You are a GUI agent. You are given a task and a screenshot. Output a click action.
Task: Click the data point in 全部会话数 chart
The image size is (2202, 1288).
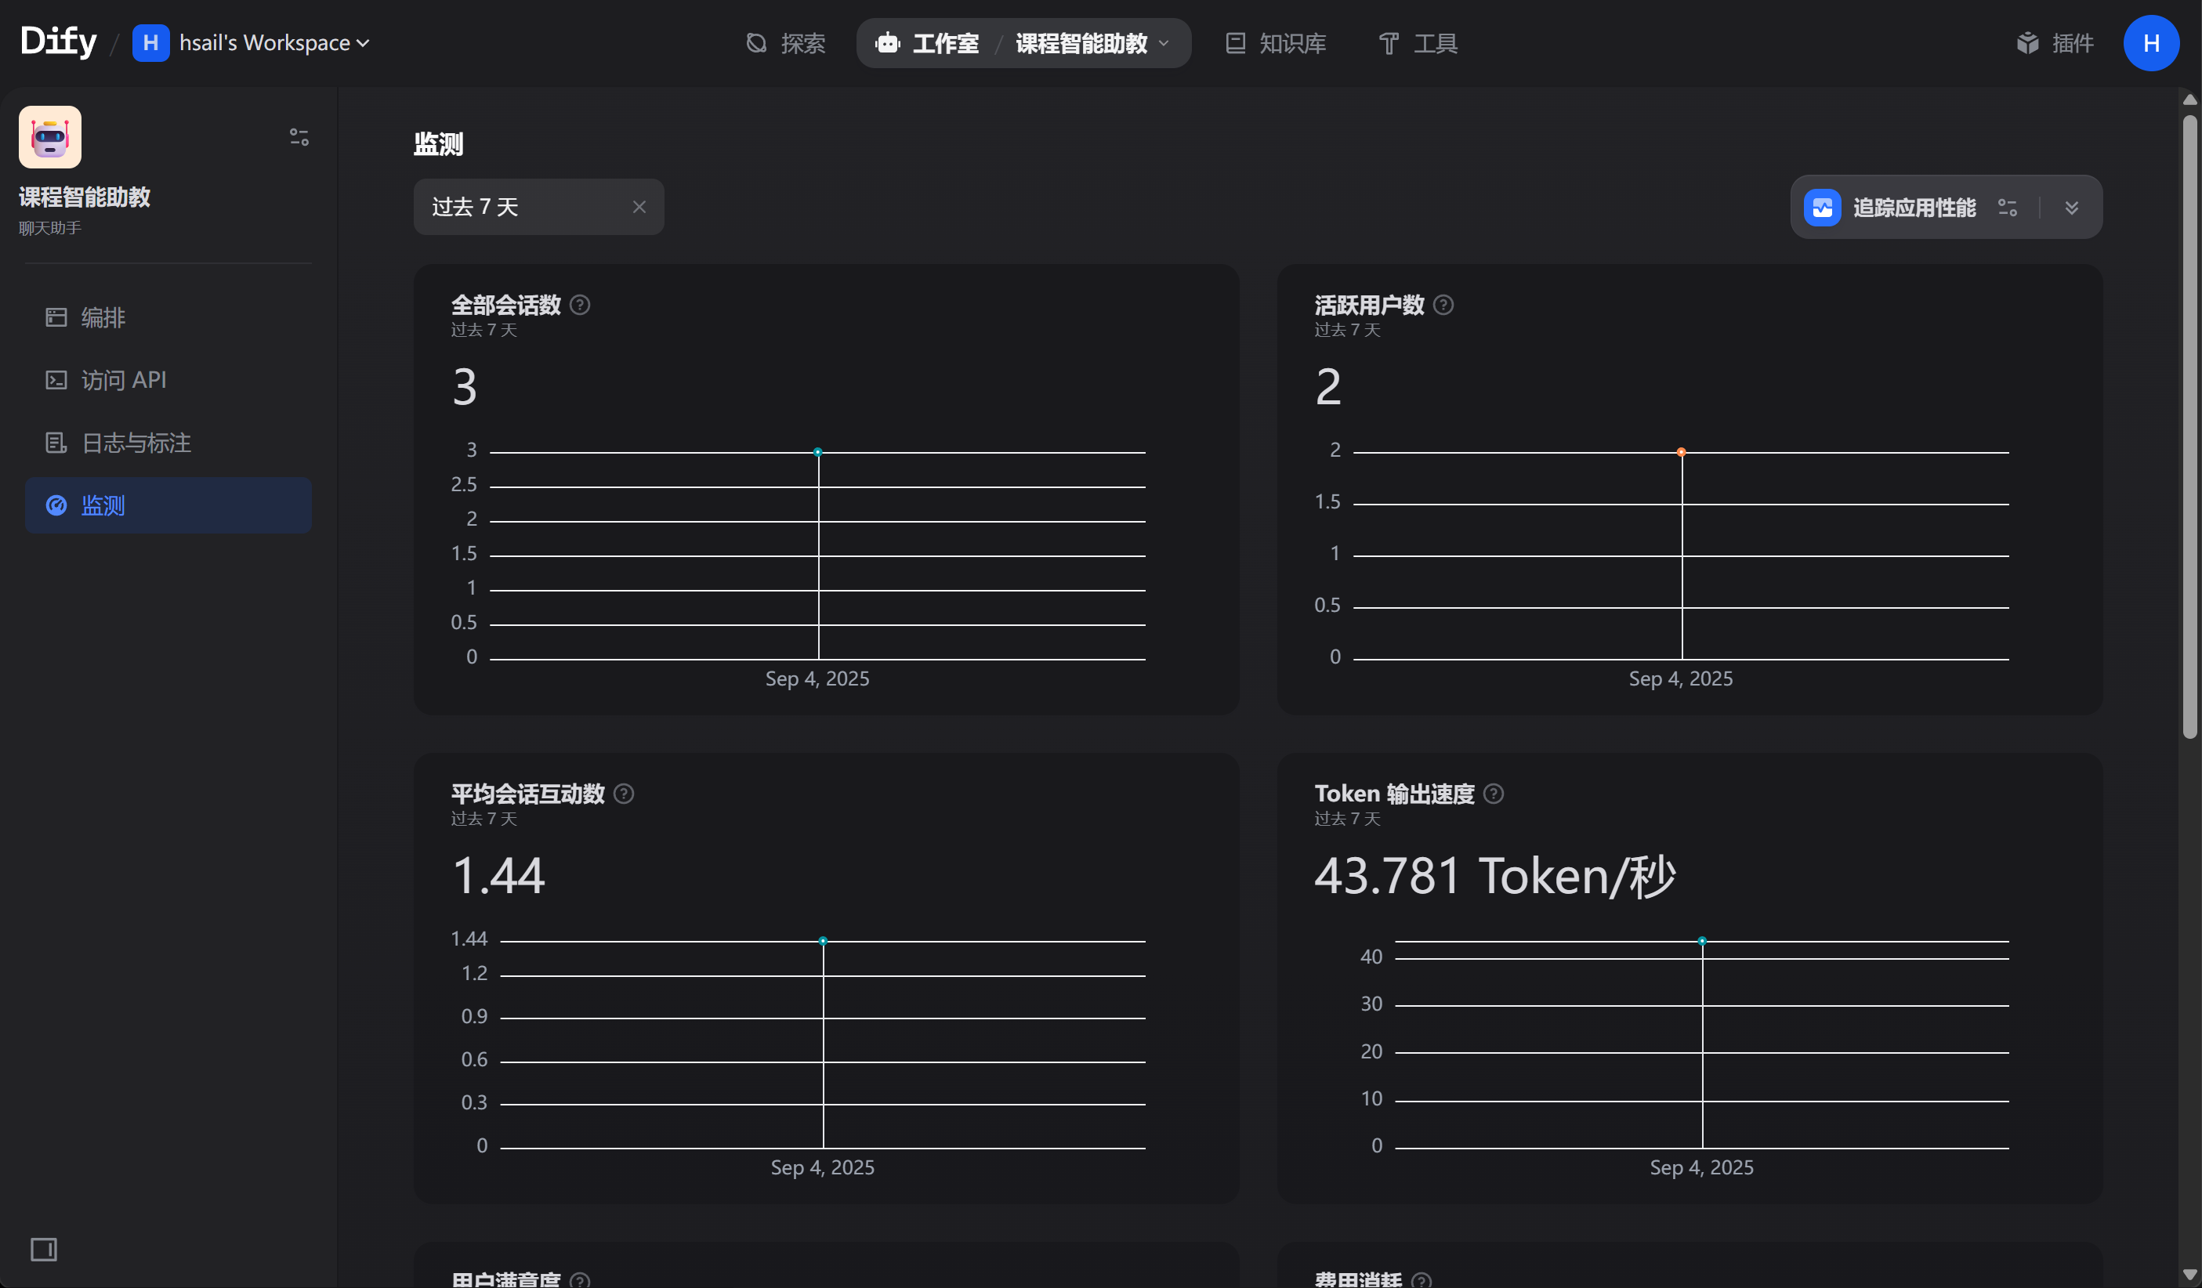[818, 452]
